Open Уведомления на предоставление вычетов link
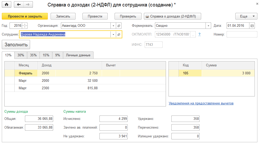The width and height of the screenshot is (261, 143). click(x=201, y=103)
